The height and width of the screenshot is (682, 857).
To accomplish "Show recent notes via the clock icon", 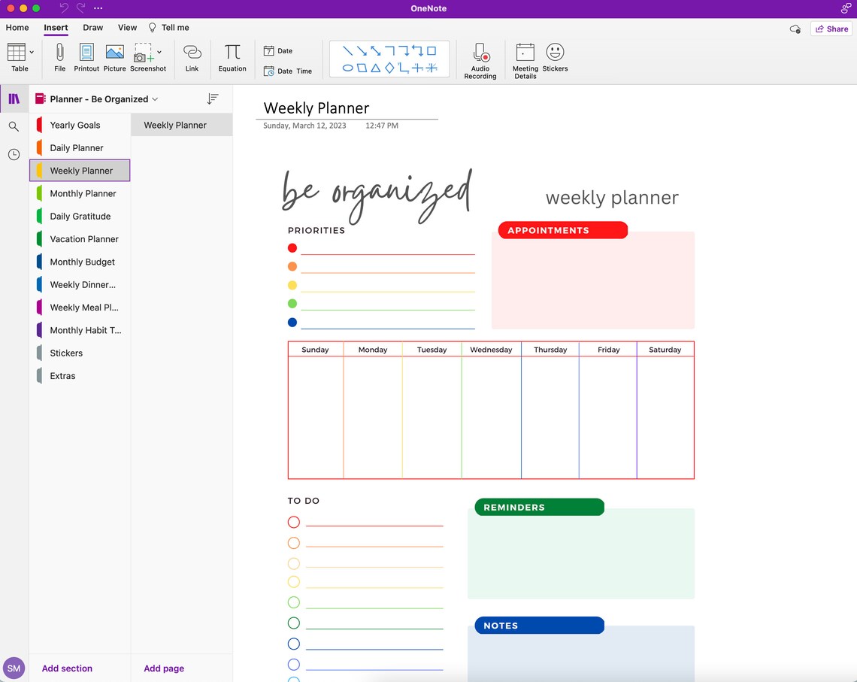I will pyautogui.click(x=14, y=154).
